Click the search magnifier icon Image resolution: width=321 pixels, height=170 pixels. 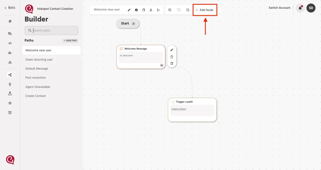point(30,31)
